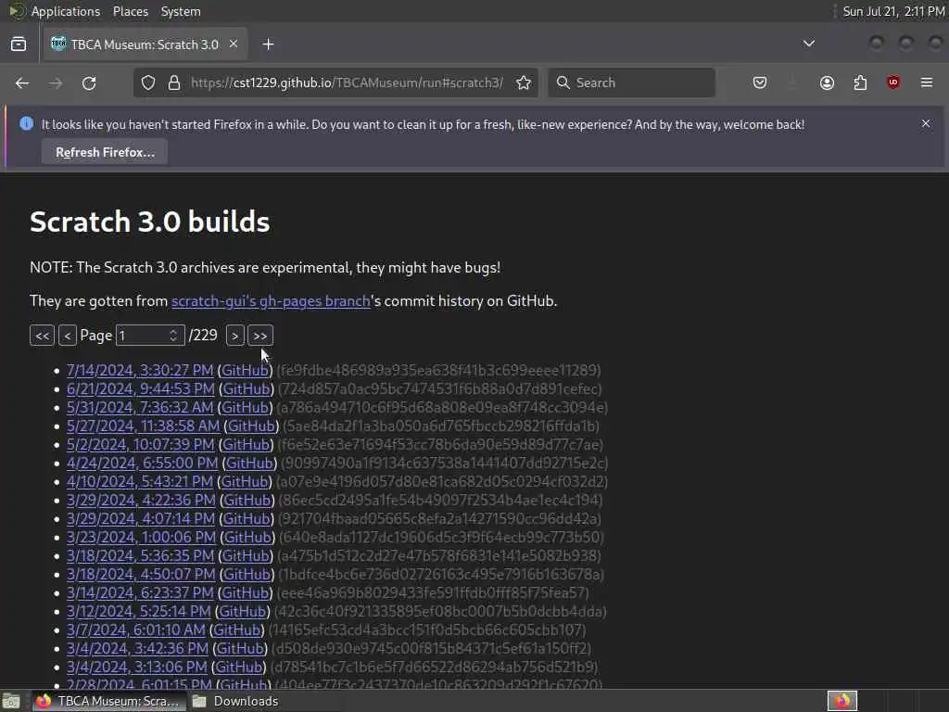Open a new tab with plus icon
The height and width of the screenshot is (712, 949).
pyautogui.click(x=268, y=44)
